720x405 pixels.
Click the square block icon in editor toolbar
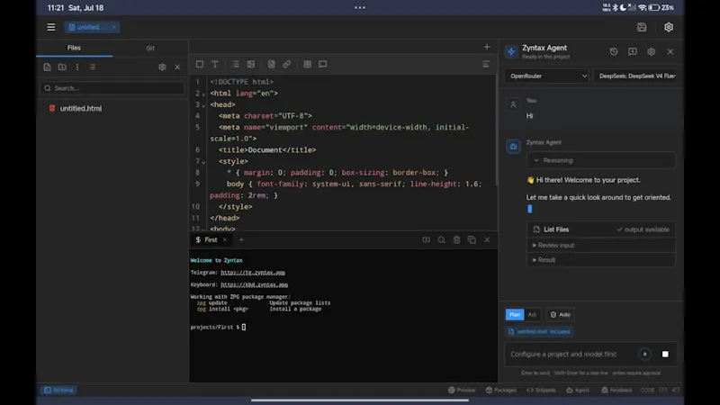click(x=200, y=64)
